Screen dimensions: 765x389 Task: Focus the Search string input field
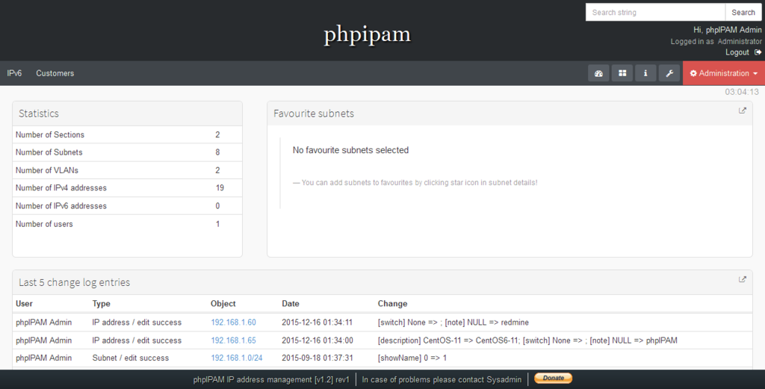(x=655, y=12)
